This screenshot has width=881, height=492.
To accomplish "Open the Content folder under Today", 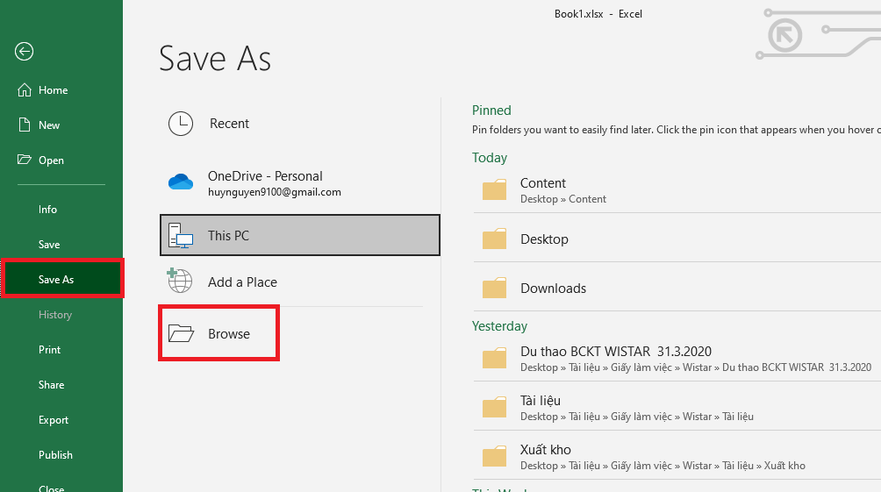I will pyautogui.click(x=543, y=189).
